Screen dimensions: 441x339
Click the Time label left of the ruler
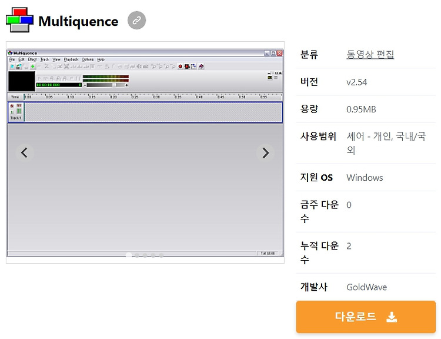pos(15,97)
